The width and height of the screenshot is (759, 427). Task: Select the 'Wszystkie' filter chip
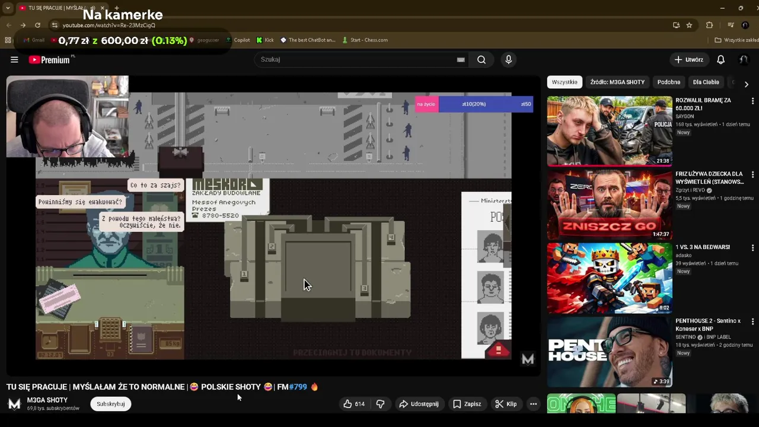click(x=564, y=82)
